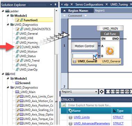Select Function1 in the ladder tree
This screenshot has height=126, width=132.
click(30, 20)
